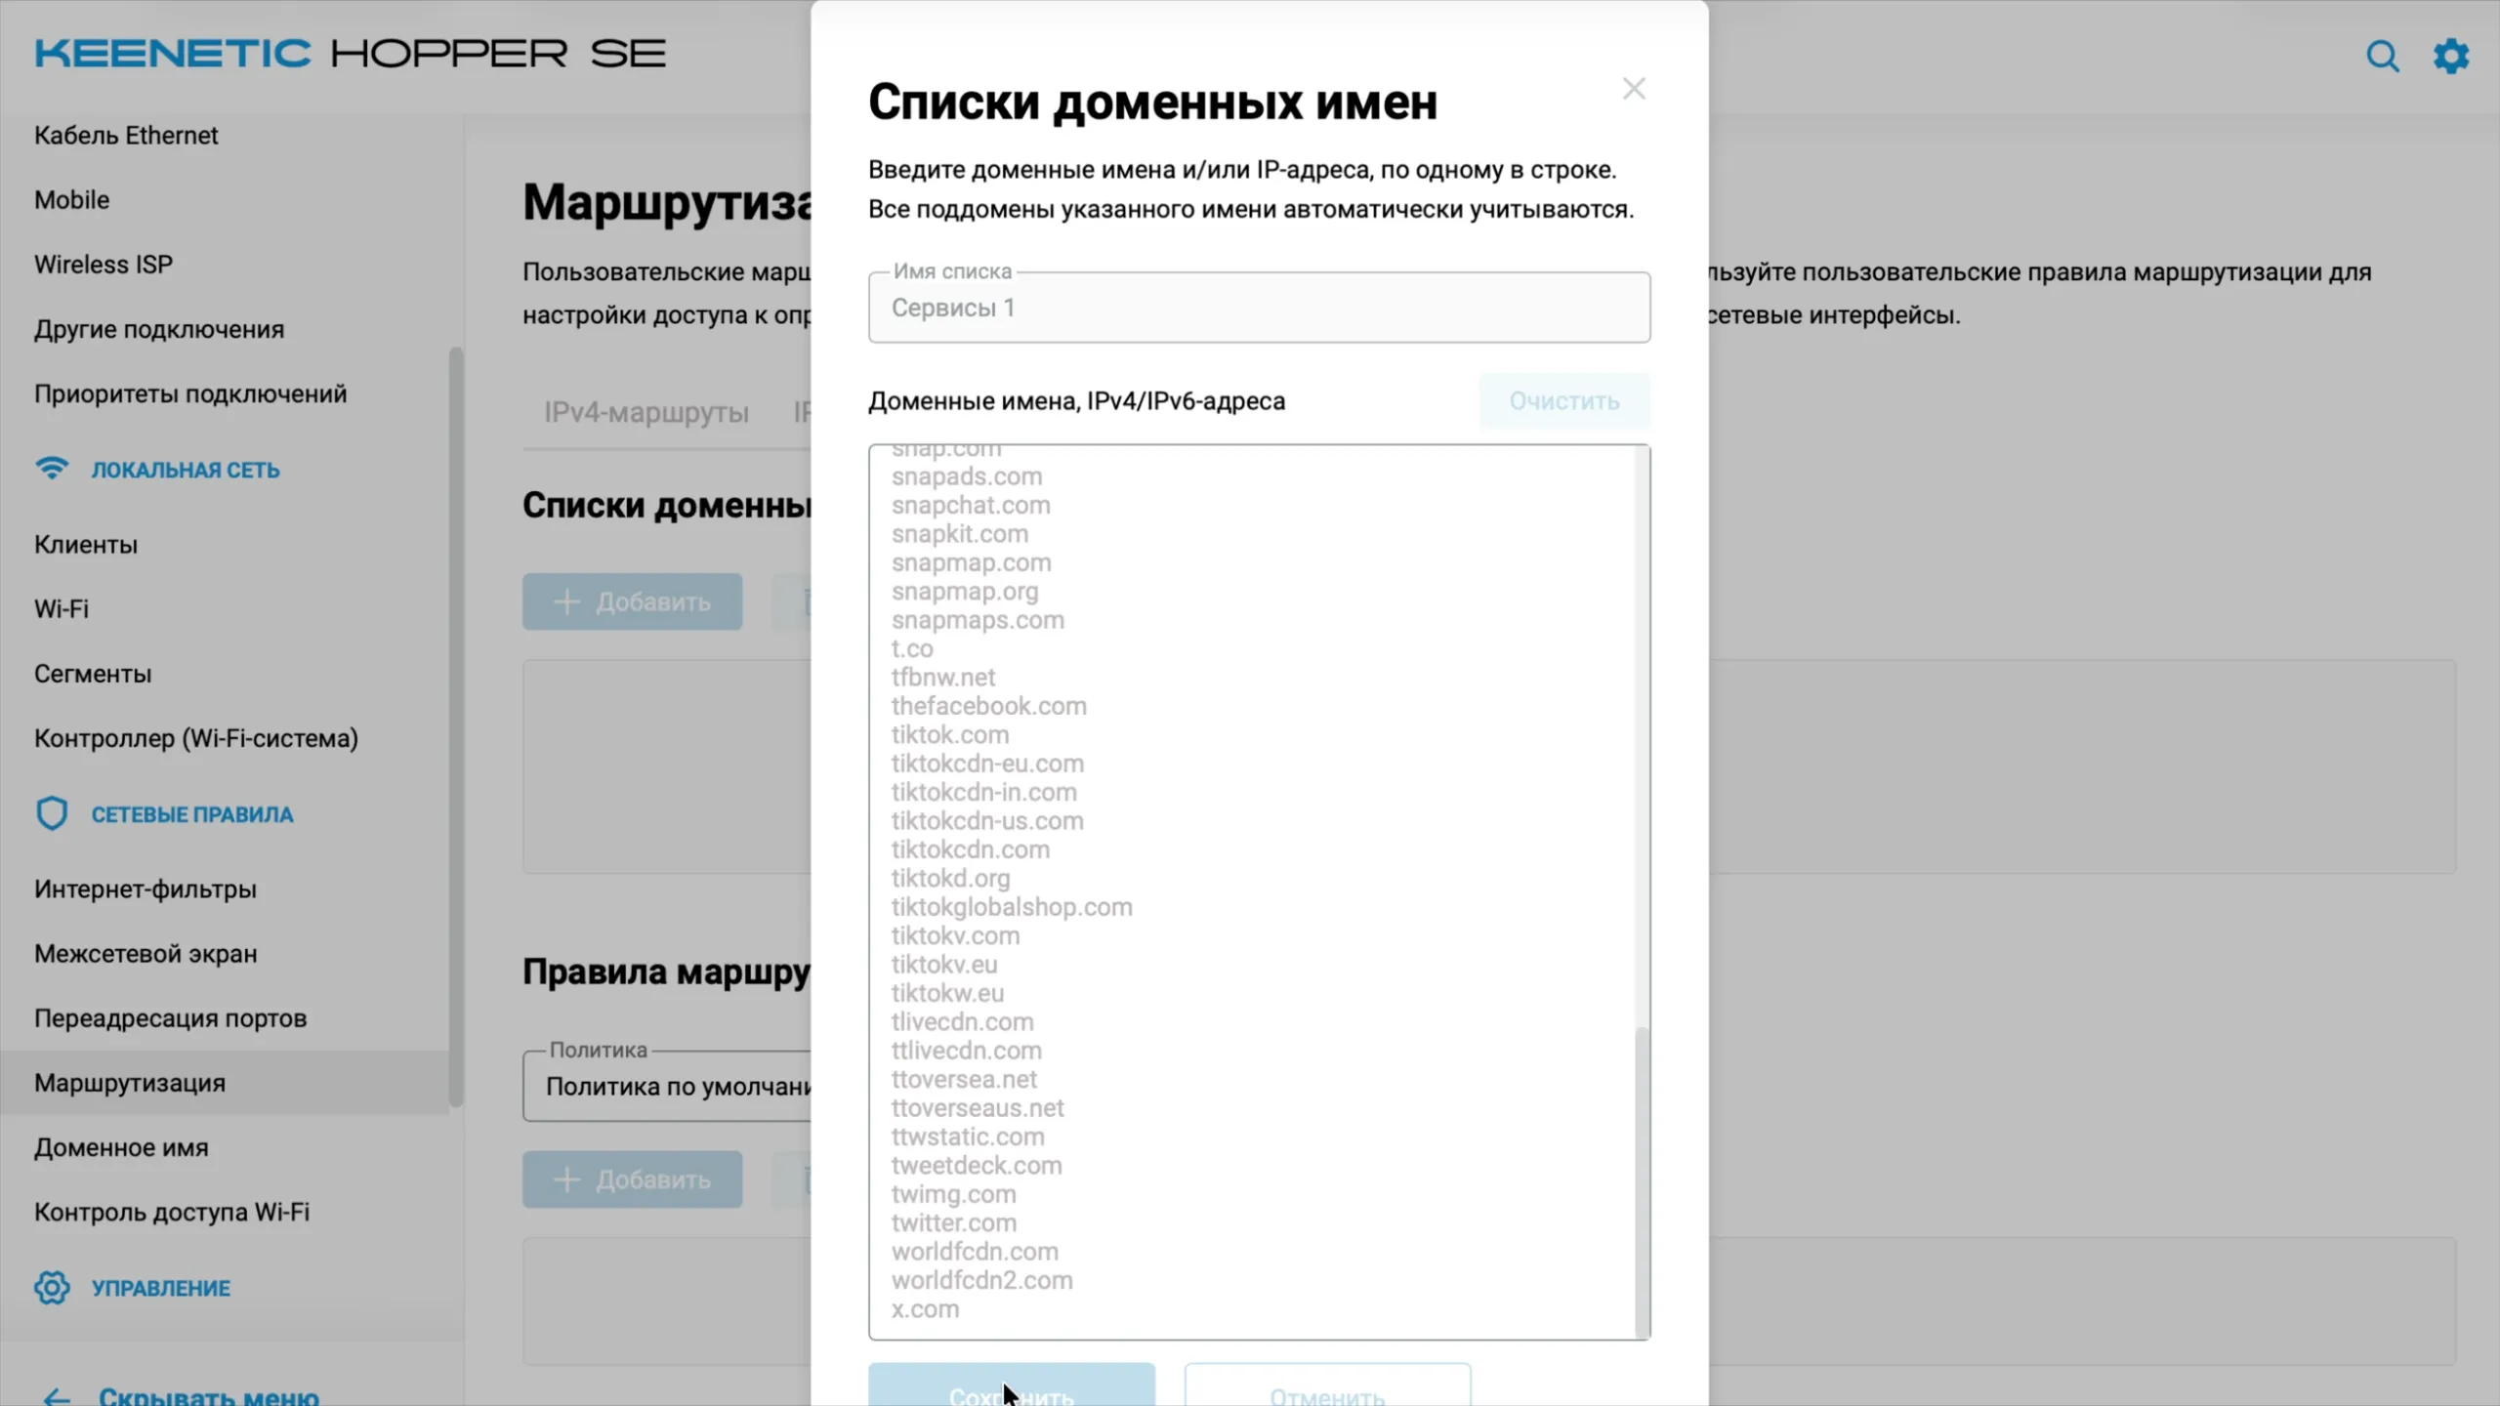Open the Wi-Fi sidebar item
The width and height of the screenshot is (2500, 1406).
tap(62, 608)
